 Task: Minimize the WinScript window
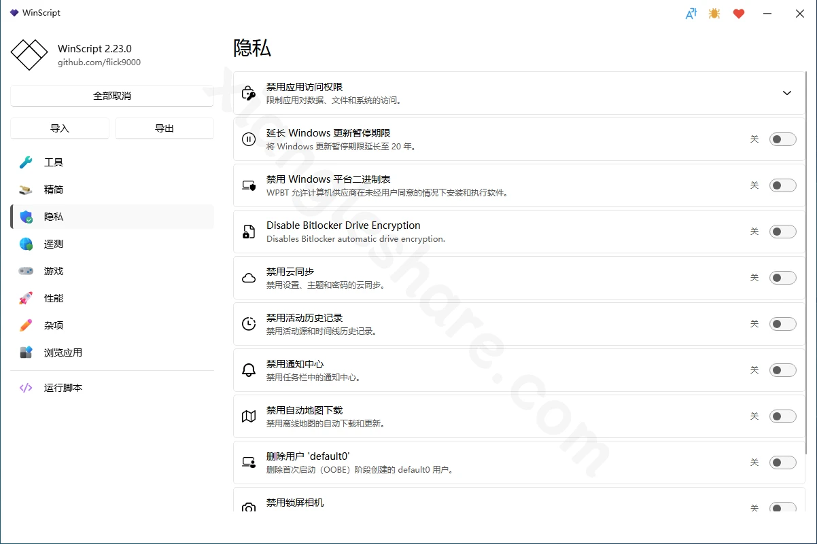pyautogui.click(x=767, y=13)
